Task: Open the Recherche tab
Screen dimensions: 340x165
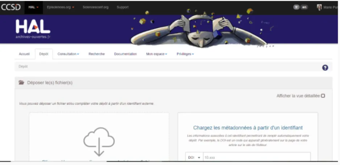Action: tap(96, 54)
